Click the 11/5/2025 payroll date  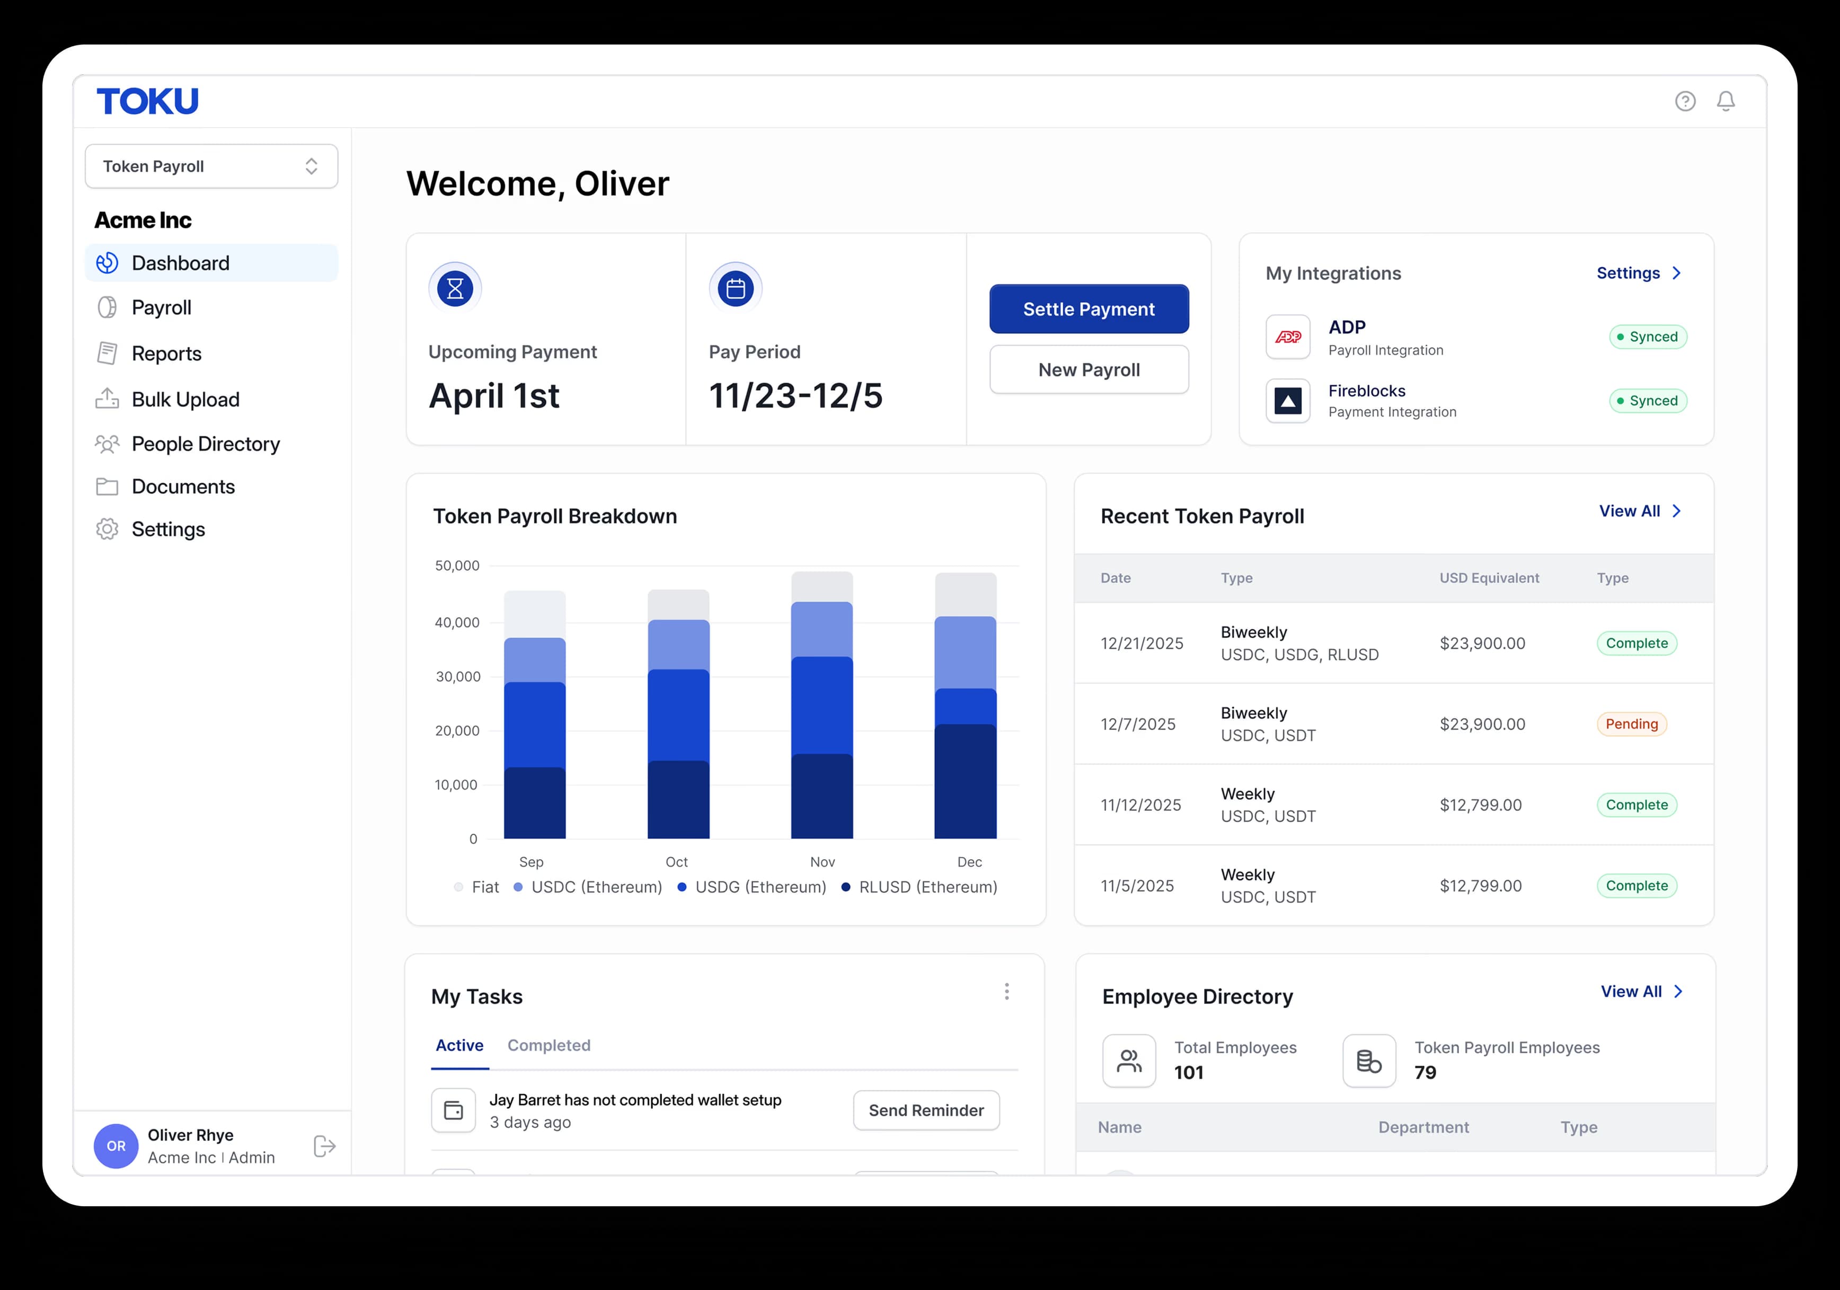[x=1137, y=886]
